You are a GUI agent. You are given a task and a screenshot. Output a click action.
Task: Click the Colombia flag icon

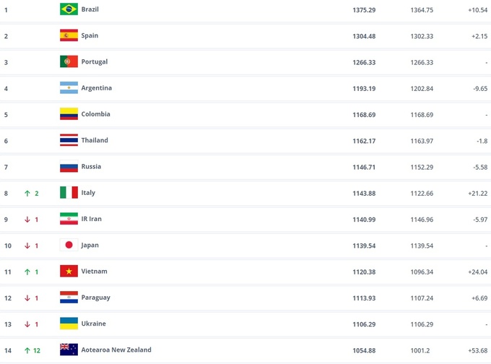[69, 114]
